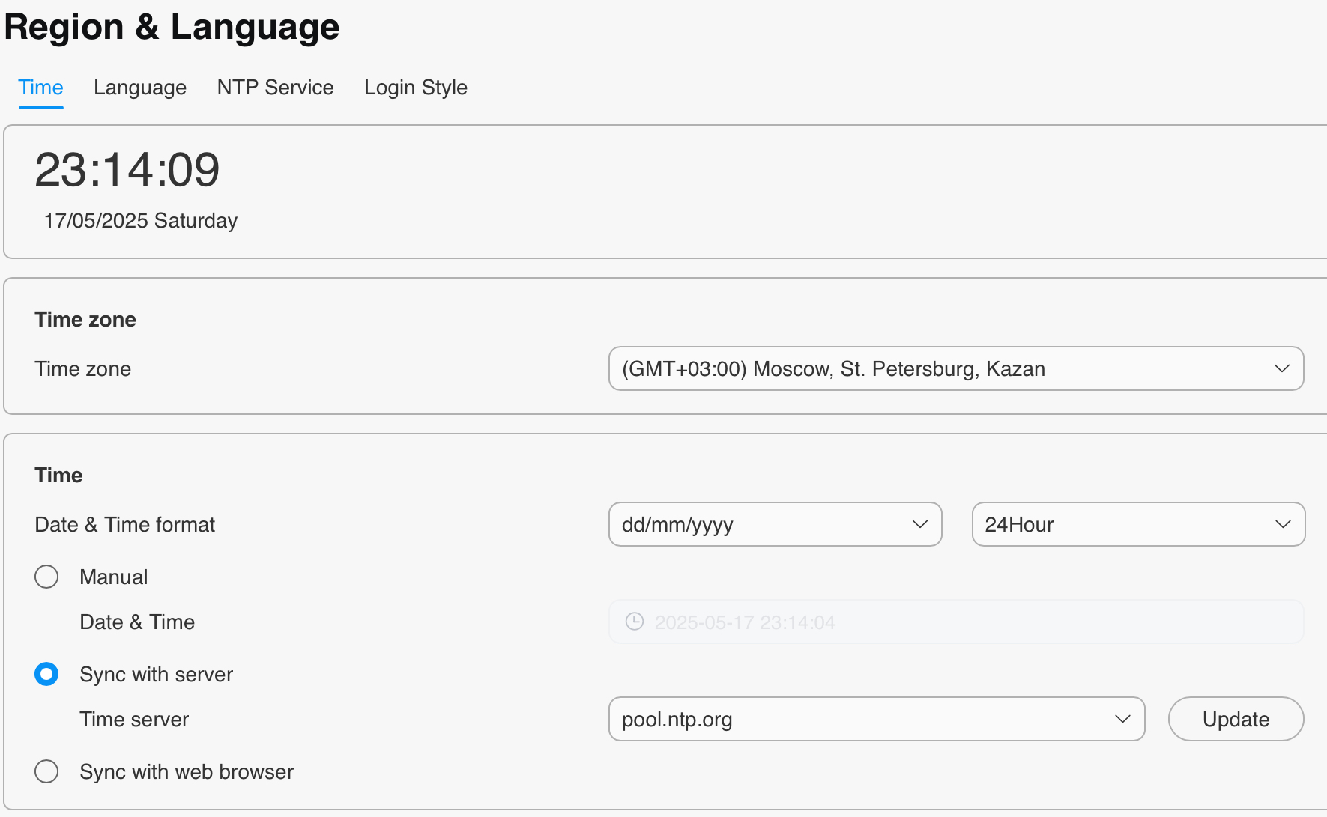Go to the Login Style tab
The height and width of the screenshot is (817, 1327).
point(415,88)
